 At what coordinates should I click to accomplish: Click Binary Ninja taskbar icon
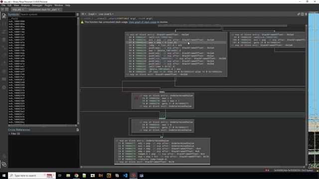pos(134,176)
